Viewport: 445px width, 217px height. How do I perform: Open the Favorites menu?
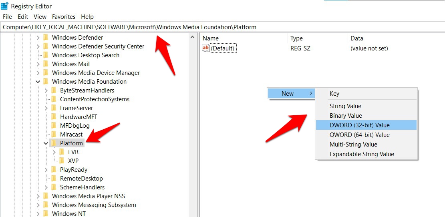click(64, 17)
